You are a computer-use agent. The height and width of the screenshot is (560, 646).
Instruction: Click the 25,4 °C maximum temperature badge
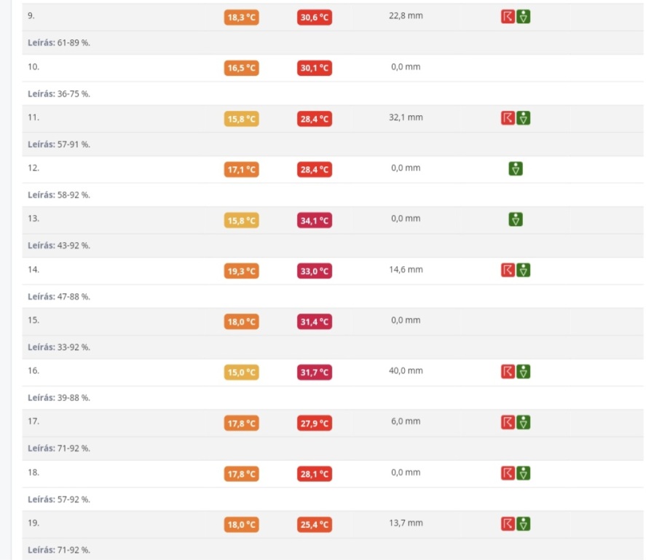pos(315,525)
